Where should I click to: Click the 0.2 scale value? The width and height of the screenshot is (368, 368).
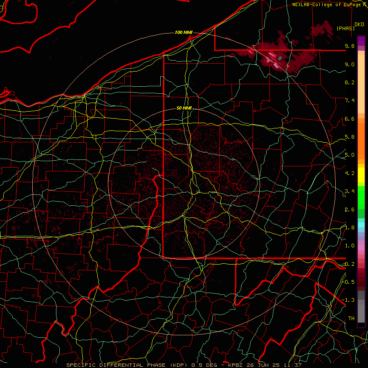click(x=350, y=264)
